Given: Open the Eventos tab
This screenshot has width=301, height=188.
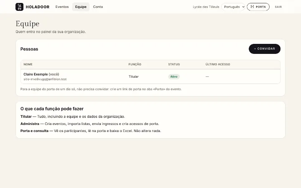Looking at the screenshot, I should 62,7.
